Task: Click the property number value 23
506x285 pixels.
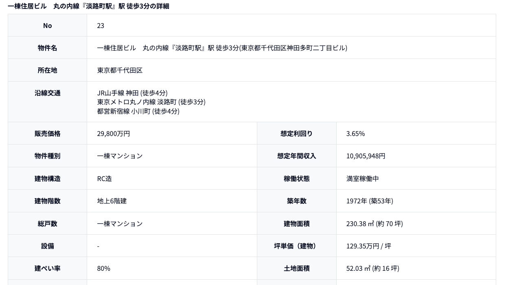Action: pyautogui.click(x=101, y=26)
